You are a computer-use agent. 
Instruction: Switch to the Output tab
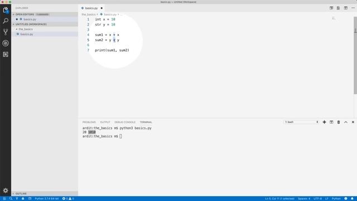[105, 122]
